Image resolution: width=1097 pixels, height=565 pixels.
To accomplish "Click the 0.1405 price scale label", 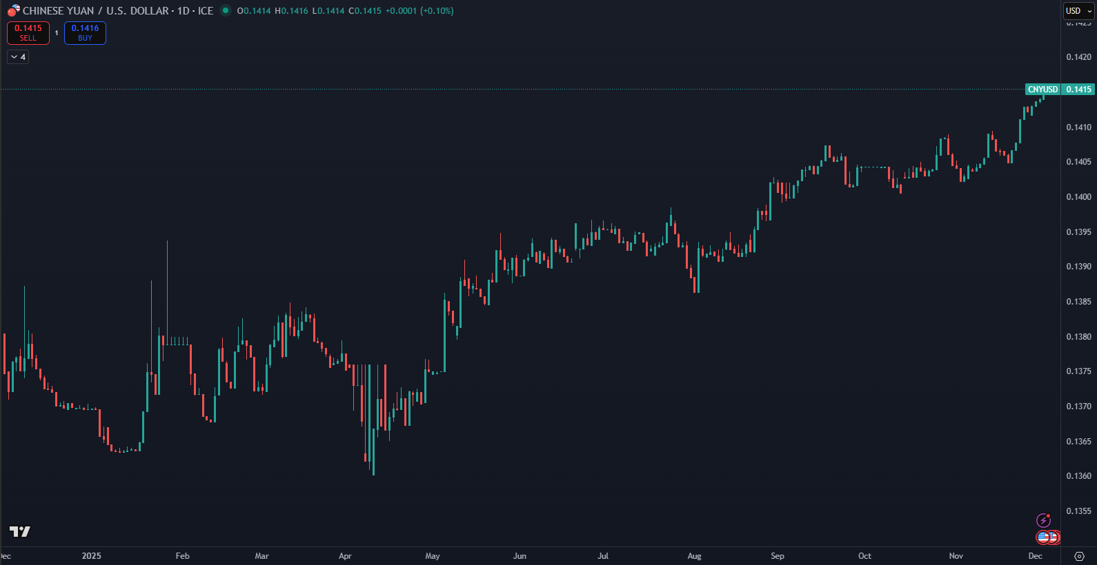I will tap(1079, 162).
